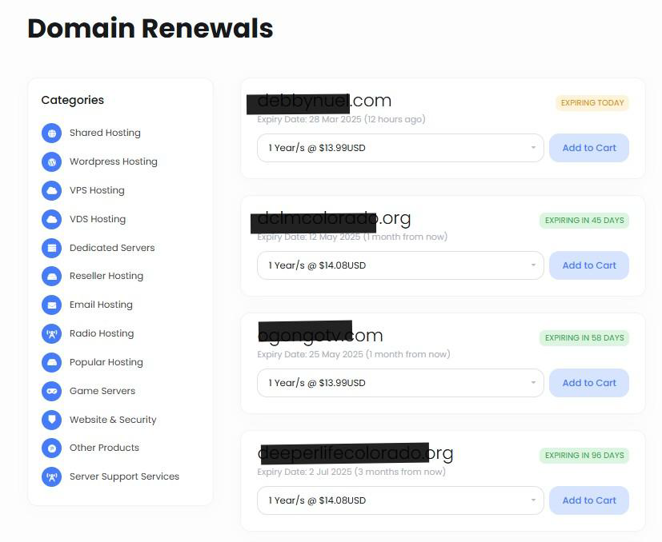Open renewal period dropdown for domain expiring in 58 days
Viewport: 662px width, 542px height.
click(399, 383)
